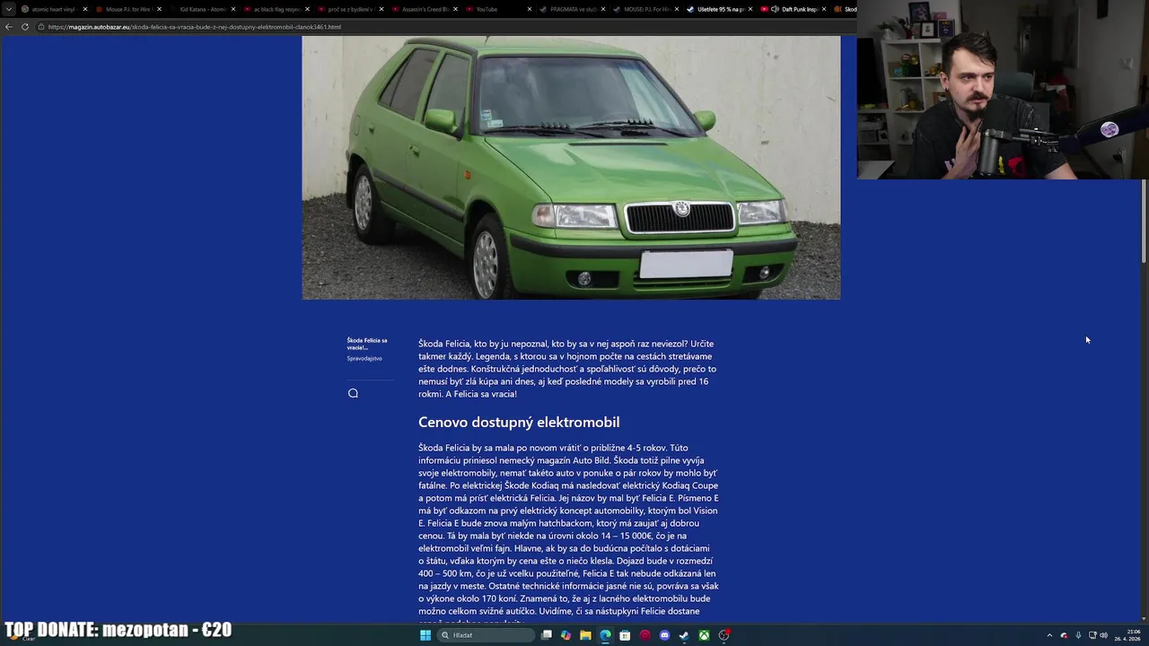Open the Xbox app from the taskbar

[x=705, y=635]
